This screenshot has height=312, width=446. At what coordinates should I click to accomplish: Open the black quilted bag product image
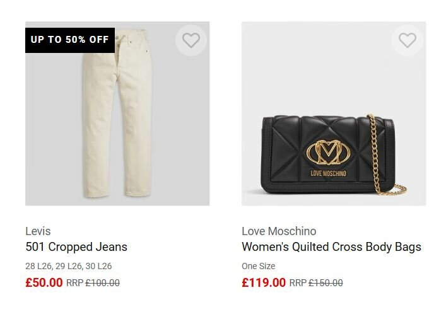point(315,158)
